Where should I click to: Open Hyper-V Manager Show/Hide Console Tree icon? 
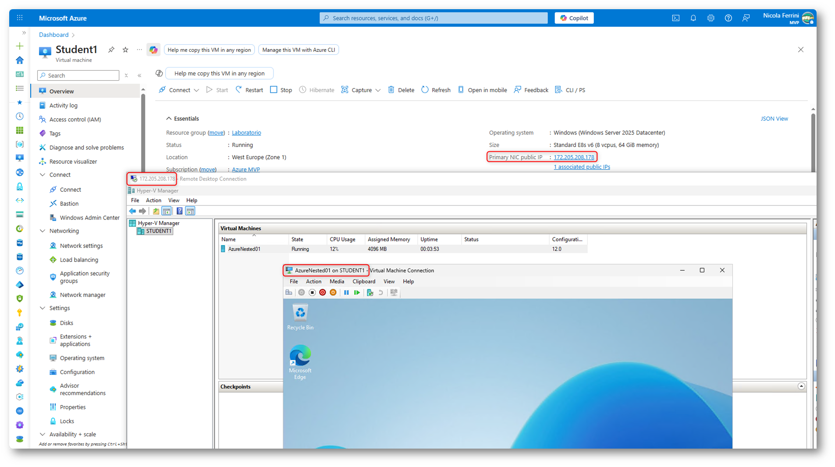pos(167,211)
